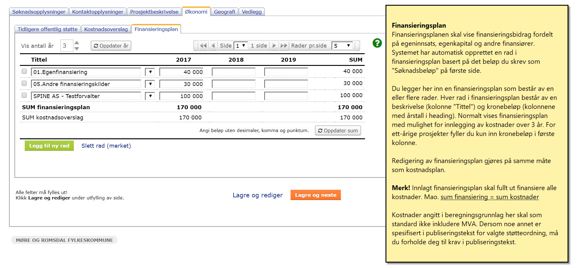579x268 pixels.
Task: Decrease Vis antall år with down arrow
Action: (77, 49)
